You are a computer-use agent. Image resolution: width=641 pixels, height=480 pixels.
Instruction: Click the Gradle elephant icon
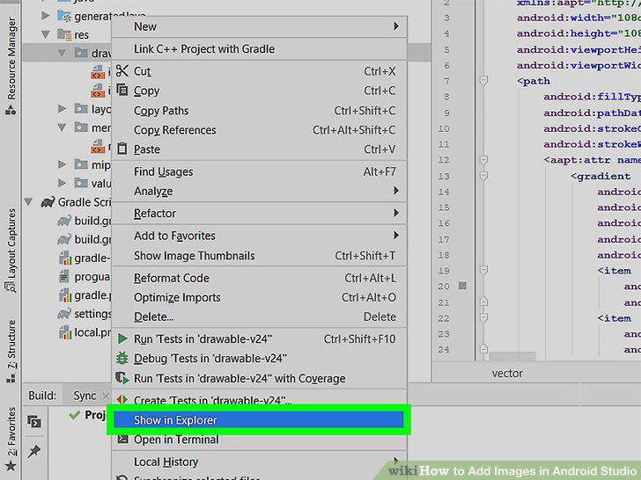pyautogui.click(x=48, y=202)
